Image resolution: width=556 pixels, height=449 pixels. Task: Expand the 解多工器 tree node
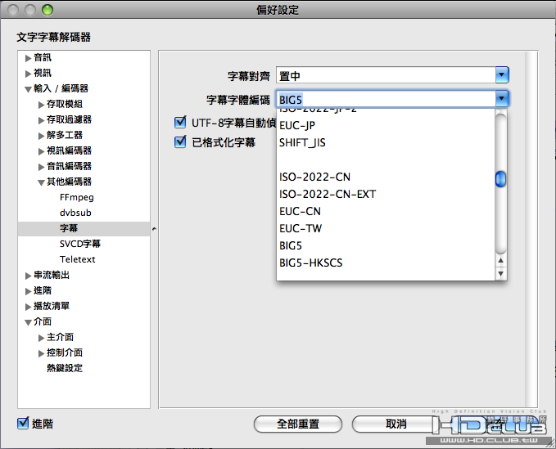coord(42,136)
